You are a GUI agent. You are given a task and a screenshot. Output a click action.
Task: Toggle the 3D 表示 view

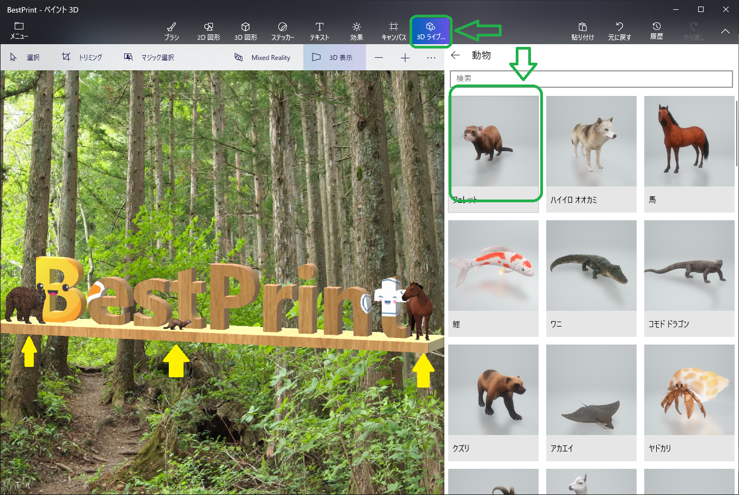[x=334, y=57]
